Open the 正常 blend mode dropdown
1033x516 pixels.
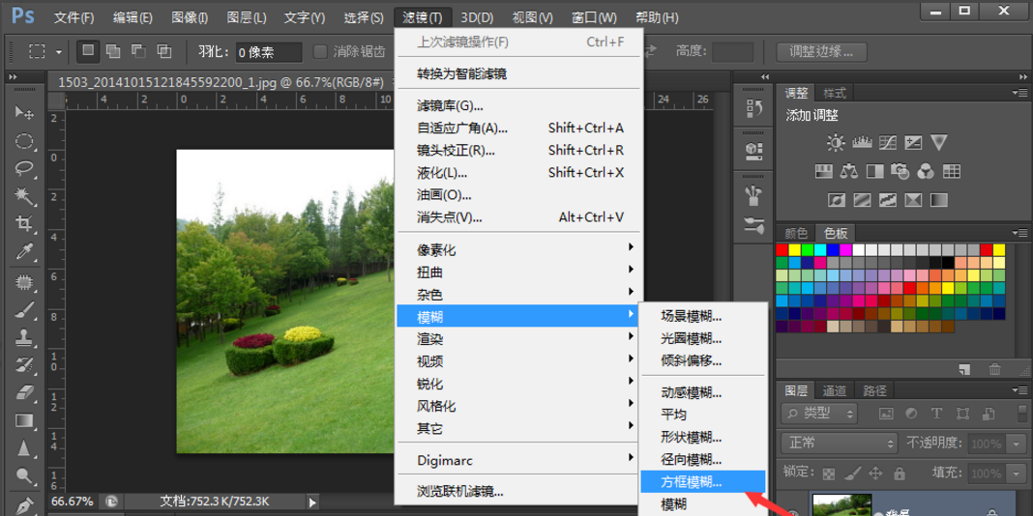tap(839, 444)
